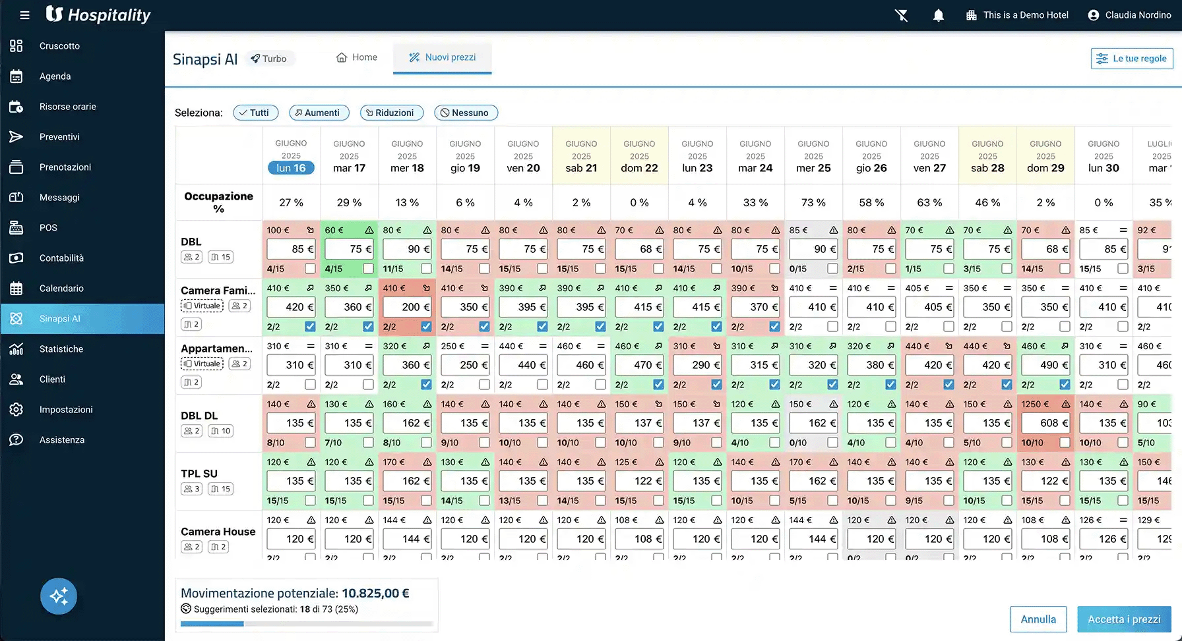
Task: Uncheck Appartamento checkbox for mer 18
Action: (426, 385)
